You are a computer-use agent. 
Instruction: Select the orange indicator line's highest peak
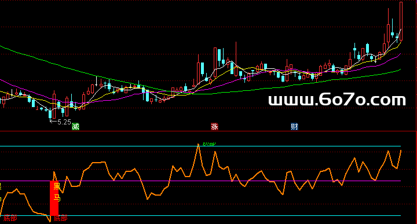tap(198, 145)
